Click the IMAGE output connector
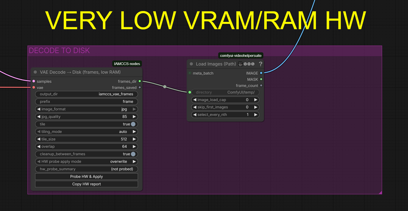408x211 pixels. [261, 73]
